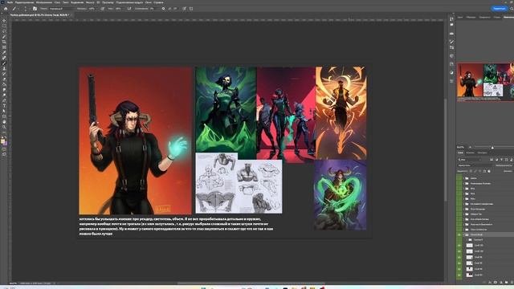
Task: Click the foreground color swatch
Action: [x=2, y=141]
